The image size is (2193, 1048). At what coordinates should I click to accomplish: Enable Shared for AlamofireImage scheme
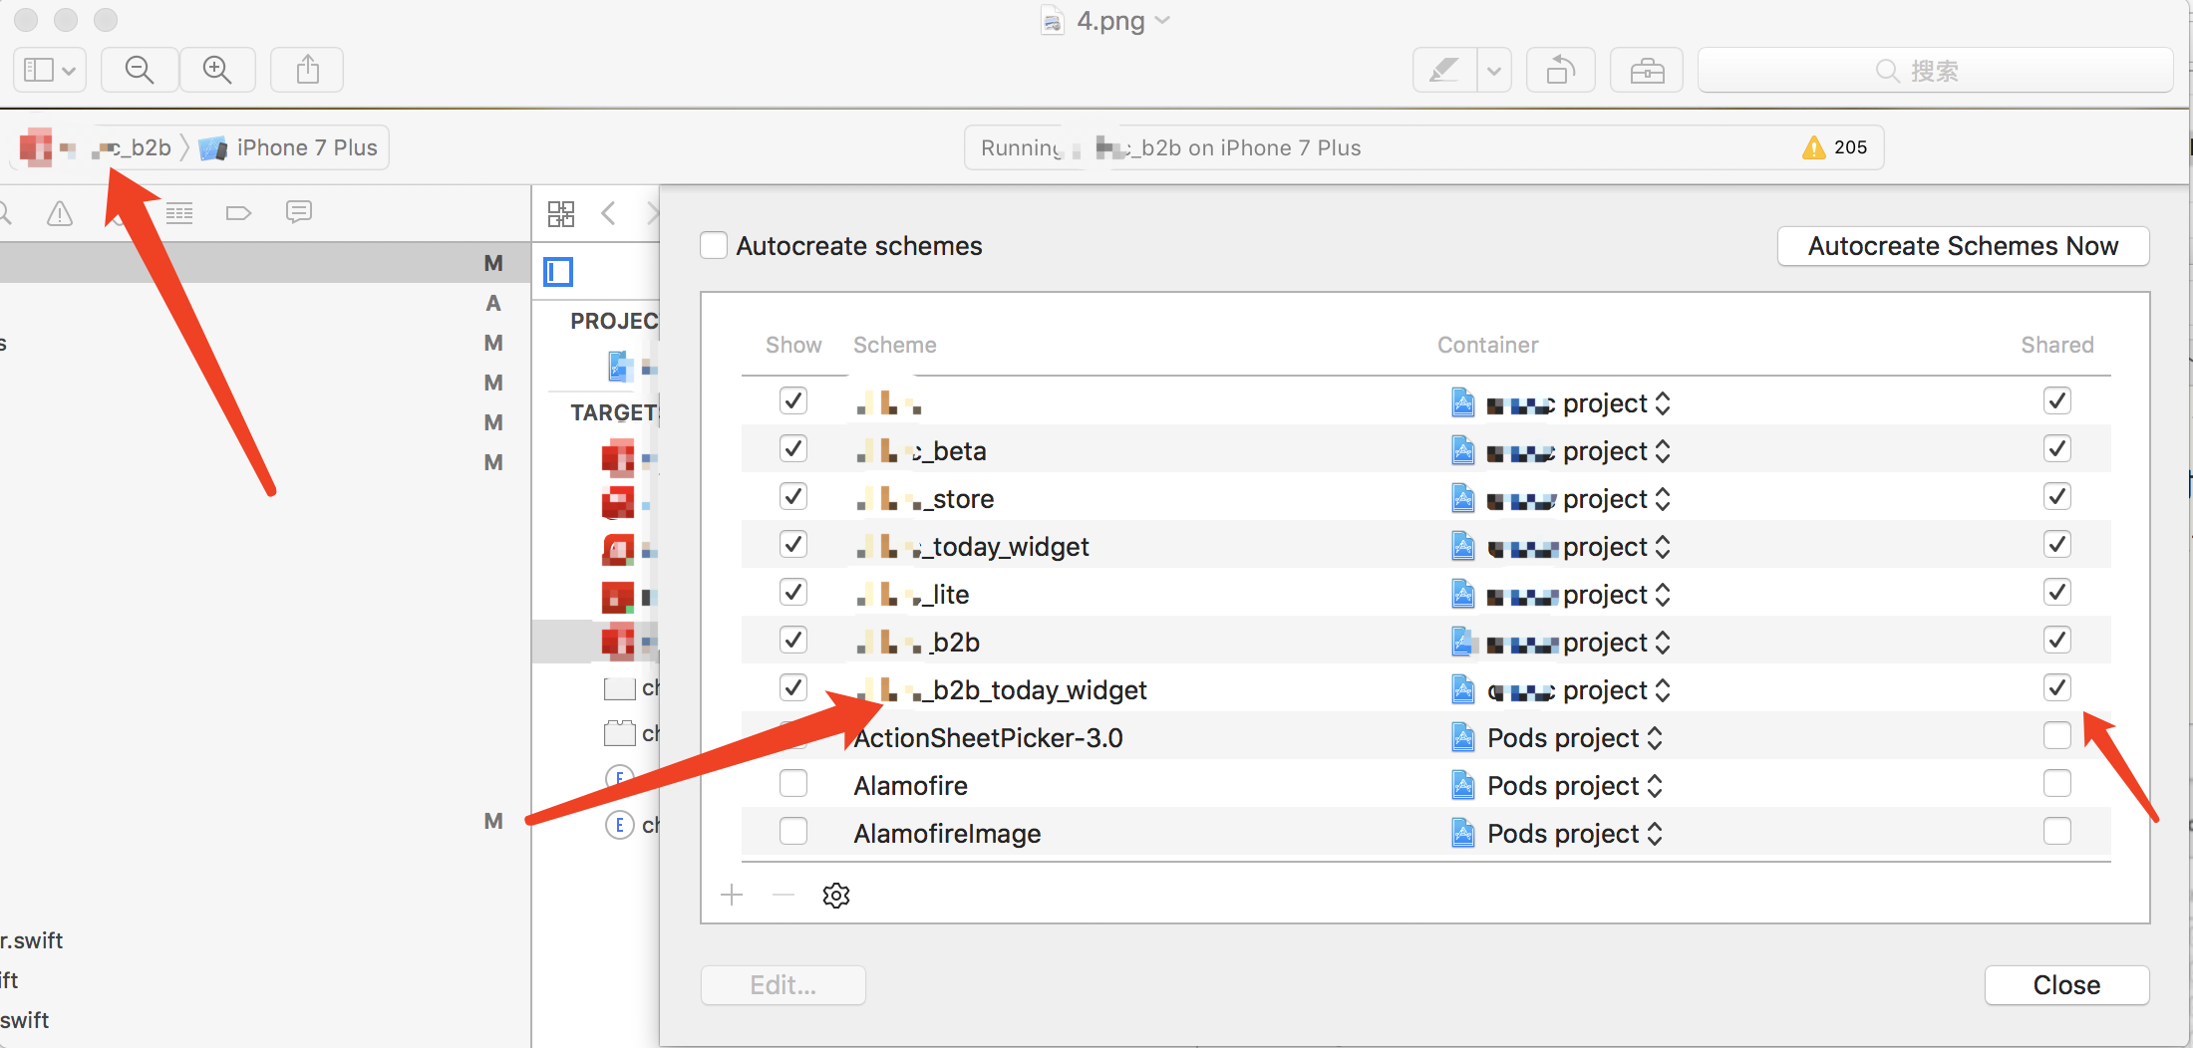point(2057,831)
